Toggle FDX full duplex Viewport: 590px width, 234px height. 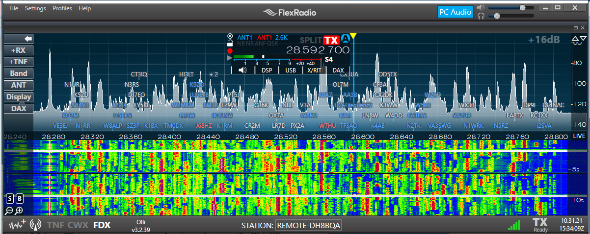(102, 225)
